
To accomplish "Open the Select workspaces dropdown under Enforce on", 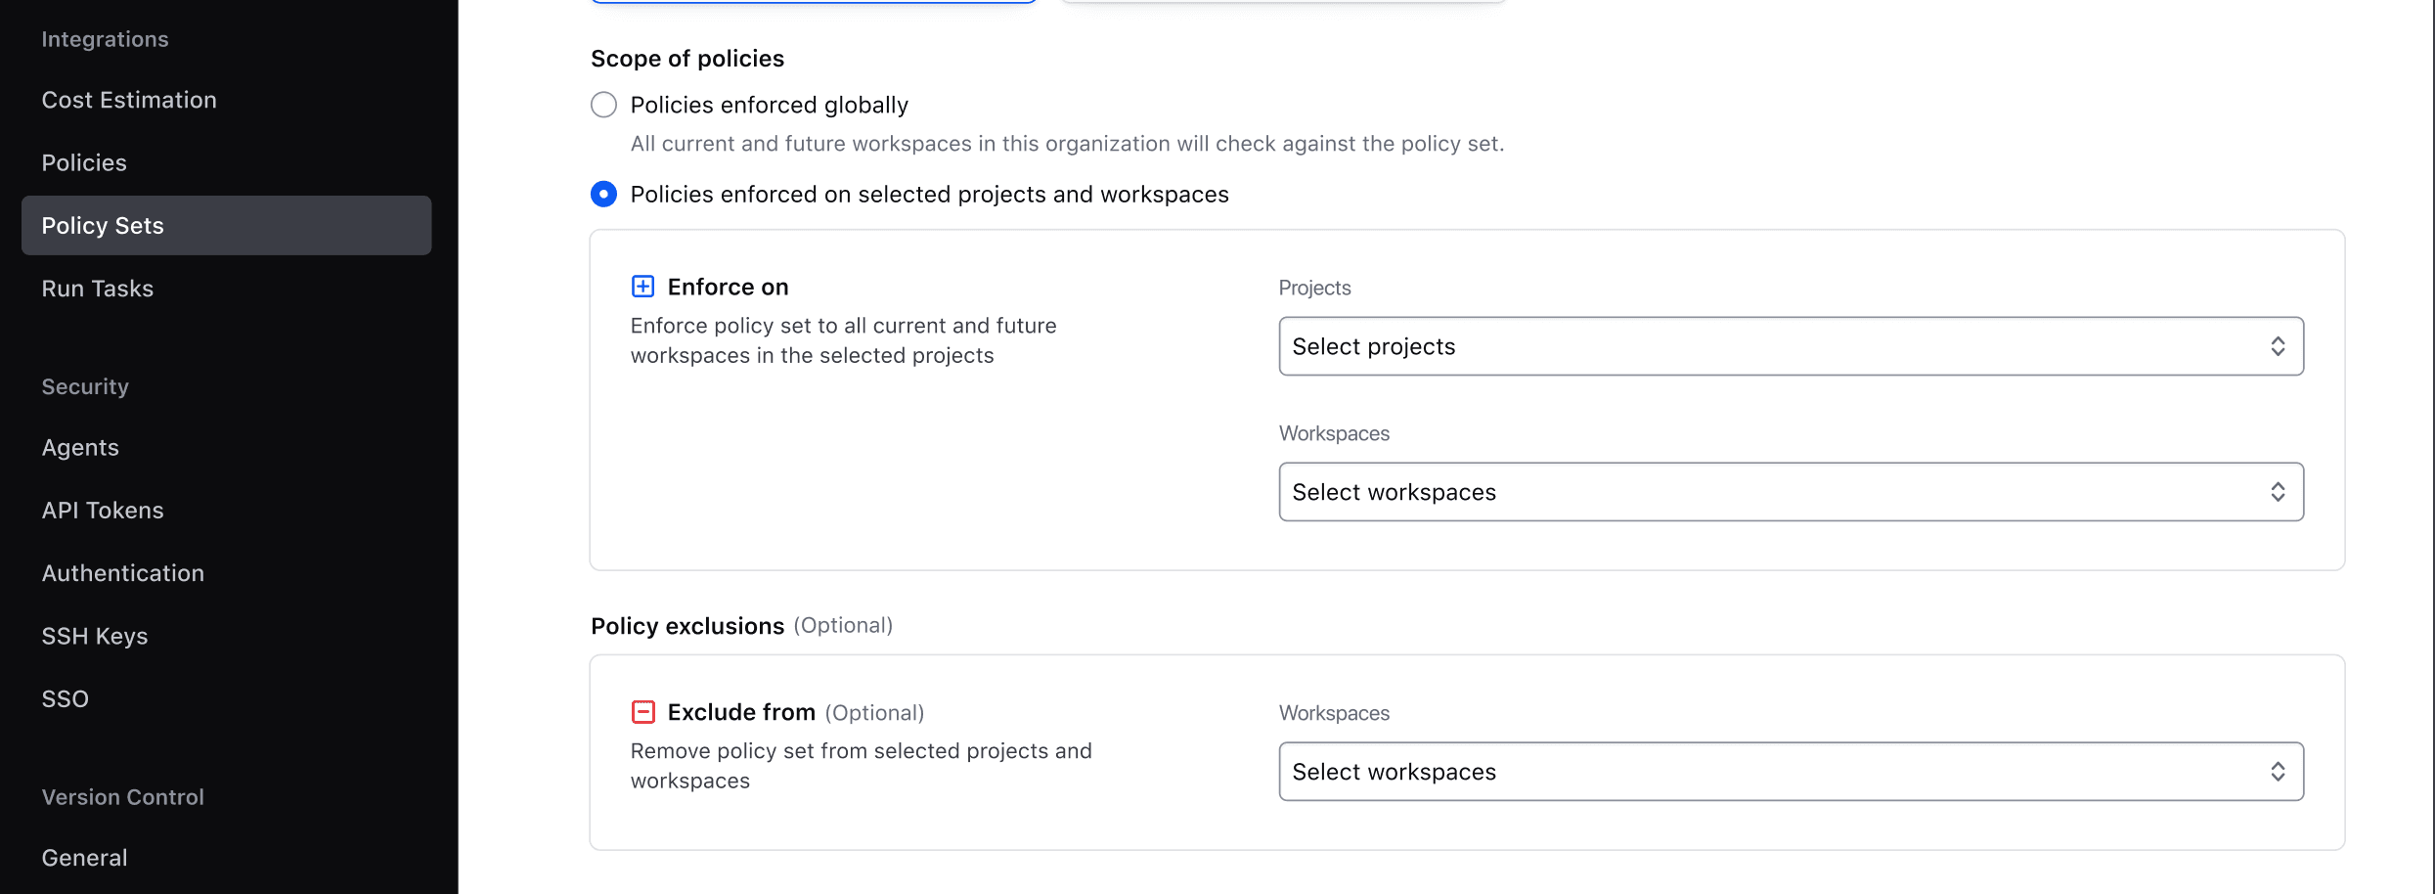I will tap(1790, 491).
